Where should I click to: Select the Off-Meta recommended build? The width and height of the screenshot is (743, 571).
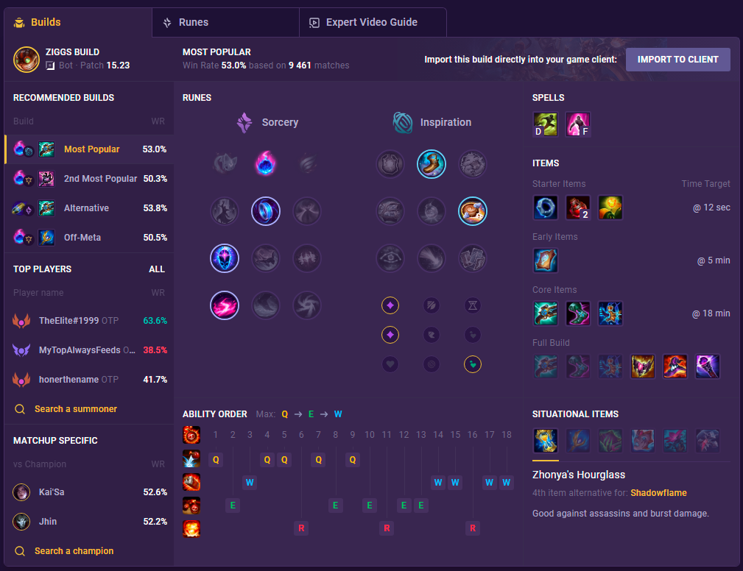coord(89,237)
